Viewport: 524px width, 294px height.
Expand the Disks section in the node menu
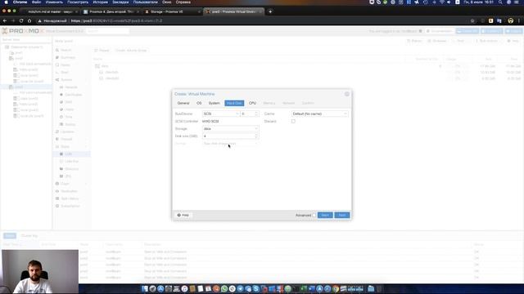(x=71, y=147)
